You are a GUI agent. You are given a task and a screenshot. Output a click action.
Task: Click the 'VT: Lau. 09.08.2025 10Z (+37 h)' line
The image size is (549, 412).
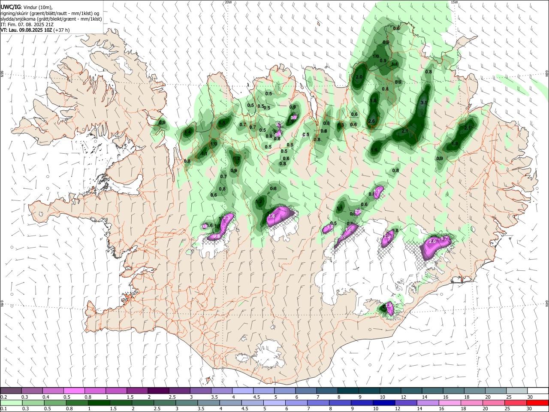(35, 30)
